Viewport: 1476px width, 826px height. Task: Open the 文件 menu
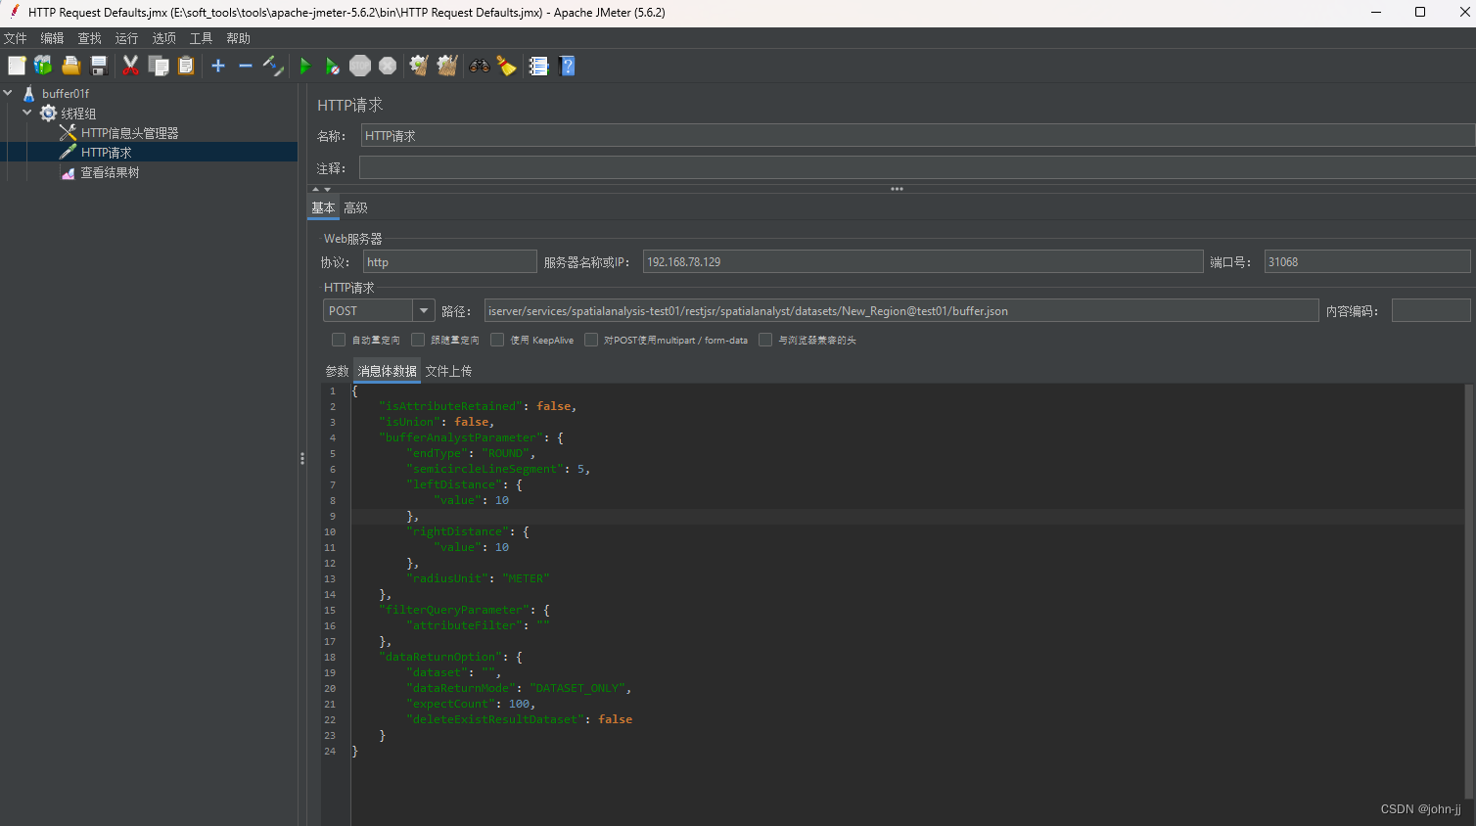[x=16, y=38]
